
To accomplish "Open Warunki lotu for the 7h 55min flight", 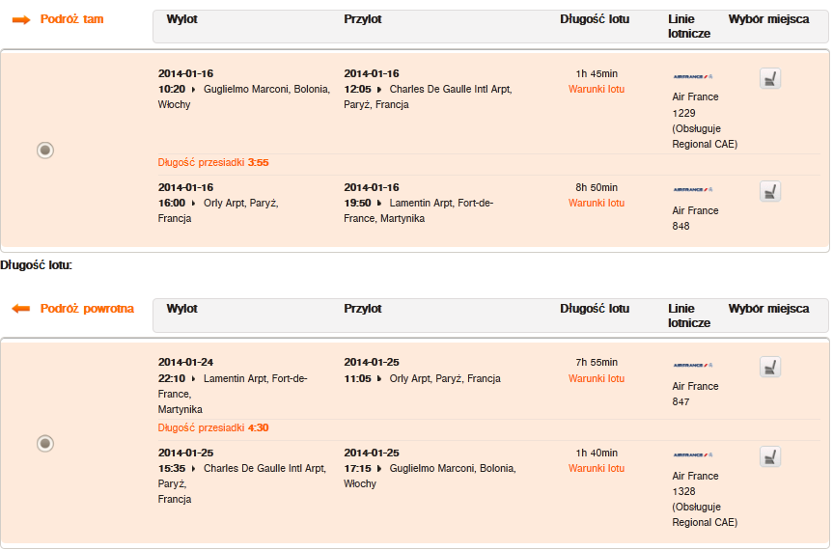I will pyautogui.click(x=597, y=378).
